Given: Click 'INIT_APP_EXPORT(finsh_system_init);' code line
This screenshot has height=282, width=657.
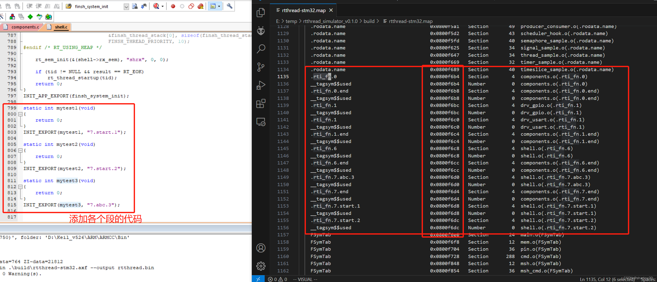Looking at the screenshot, I should point(76,96).
